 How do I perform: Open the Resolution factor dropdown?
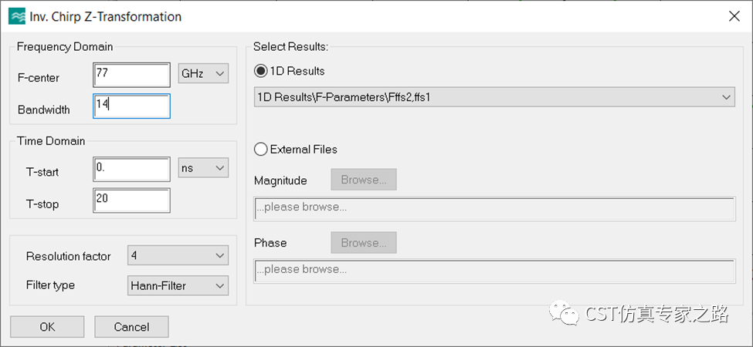pyautogui.click(x=178, y=256)
